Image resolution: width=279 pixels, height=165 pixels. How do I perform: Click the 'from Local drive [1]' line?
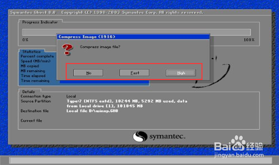pyautogui.click(x=105, y=106)
